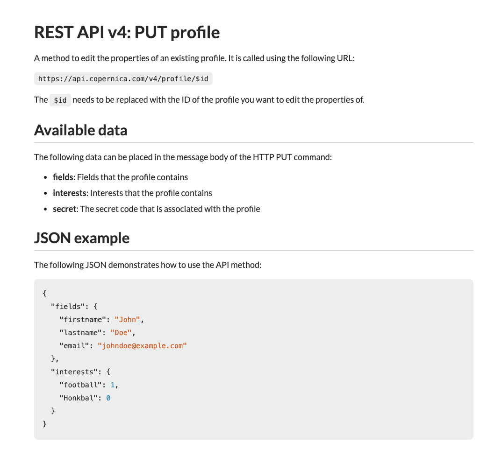Click the "Available data" section heading
The width and height of the screenshot is (487, 449).
(80, 130)
